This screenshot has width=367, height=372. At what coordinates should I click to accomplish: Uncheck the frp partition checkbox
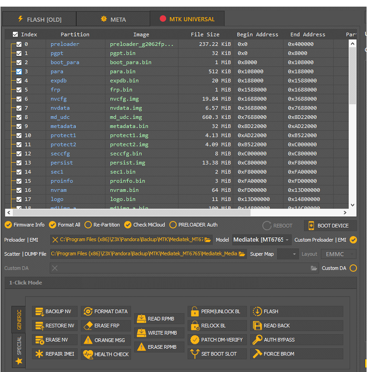click(x=19, y=90)
